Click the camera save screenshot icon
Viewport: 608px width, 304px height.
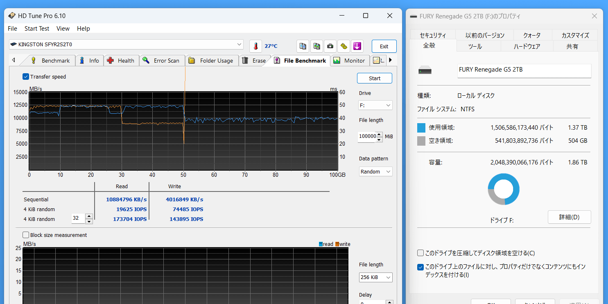pos(330,46)
